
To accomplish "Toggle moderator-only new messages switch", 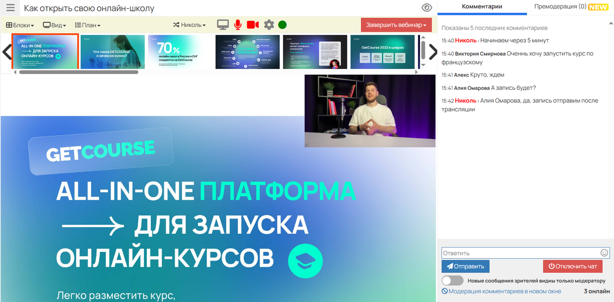I will click(x=452, y=281).
